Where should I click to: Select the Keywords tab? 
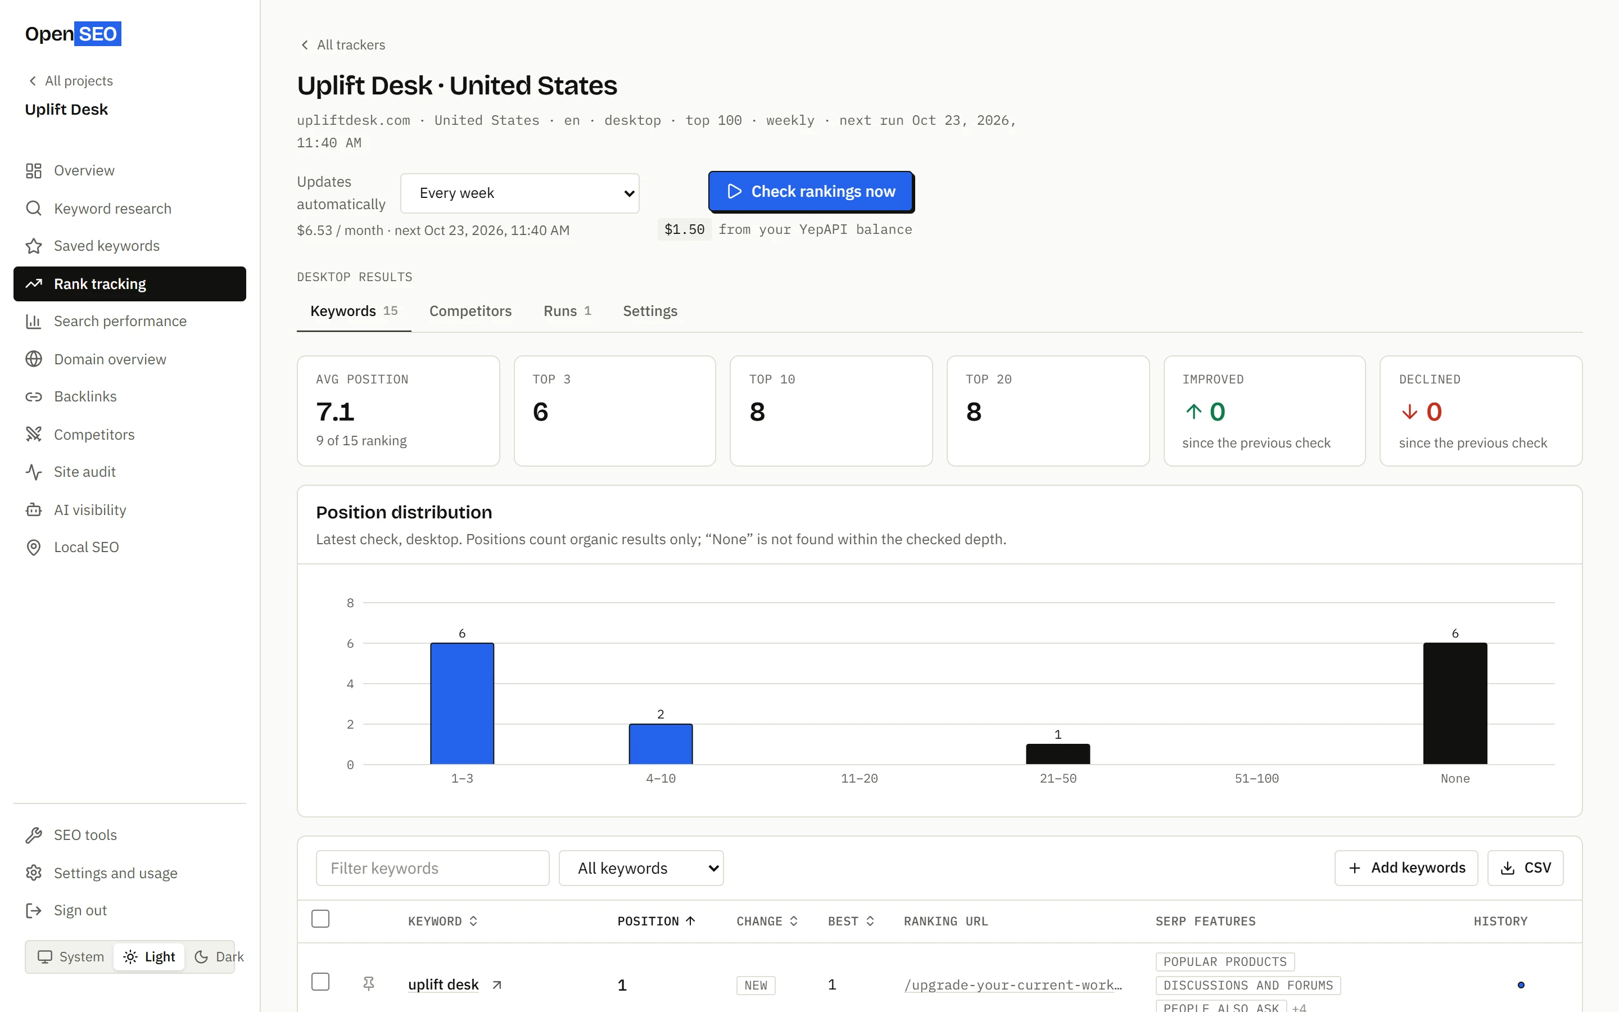[x=354, y=311]
